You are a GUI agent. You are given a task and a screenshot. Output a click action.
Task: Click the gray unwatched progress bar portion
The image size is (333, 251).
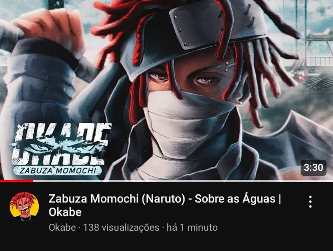pos(183,181)
